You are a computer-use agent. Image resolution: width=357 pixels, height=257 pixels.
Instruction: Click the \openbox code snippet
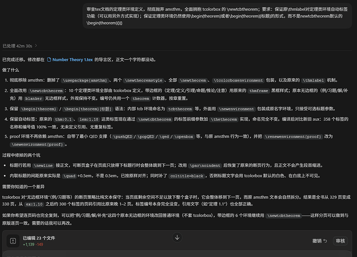[184, 137]
